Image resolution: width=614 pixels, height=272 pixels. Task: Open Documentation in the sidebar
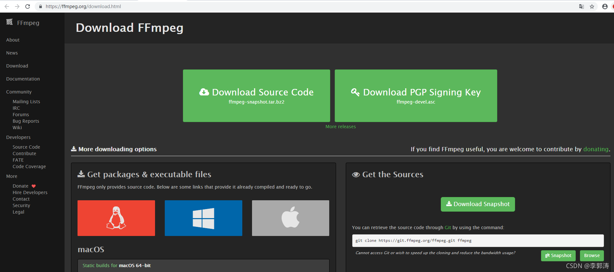point(23,79)
